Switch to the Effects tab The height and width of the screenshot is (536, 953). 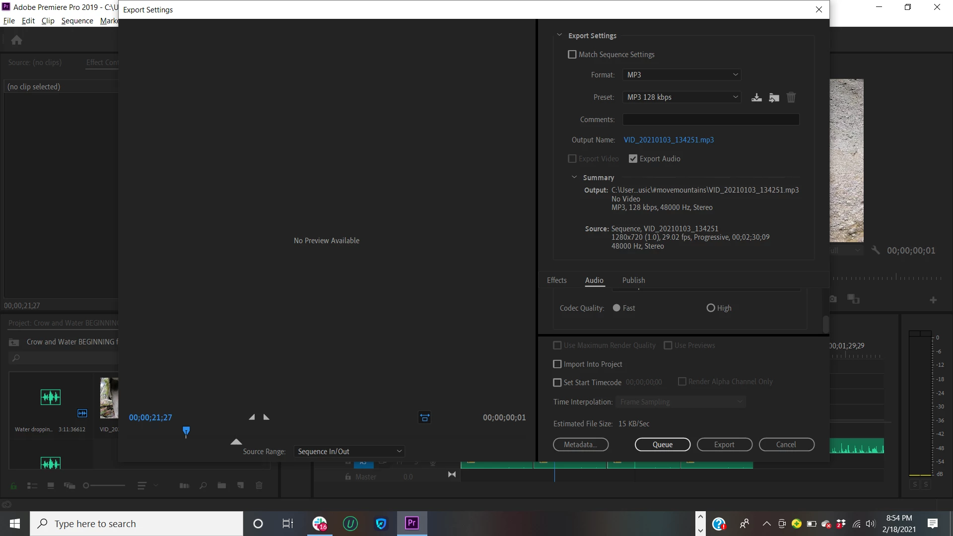coord(556,280)
